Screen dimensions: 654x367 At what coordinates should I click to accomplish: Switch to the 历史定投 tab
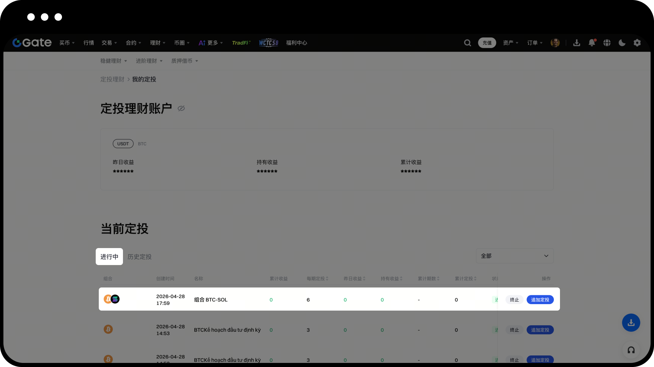coord(140,257)
